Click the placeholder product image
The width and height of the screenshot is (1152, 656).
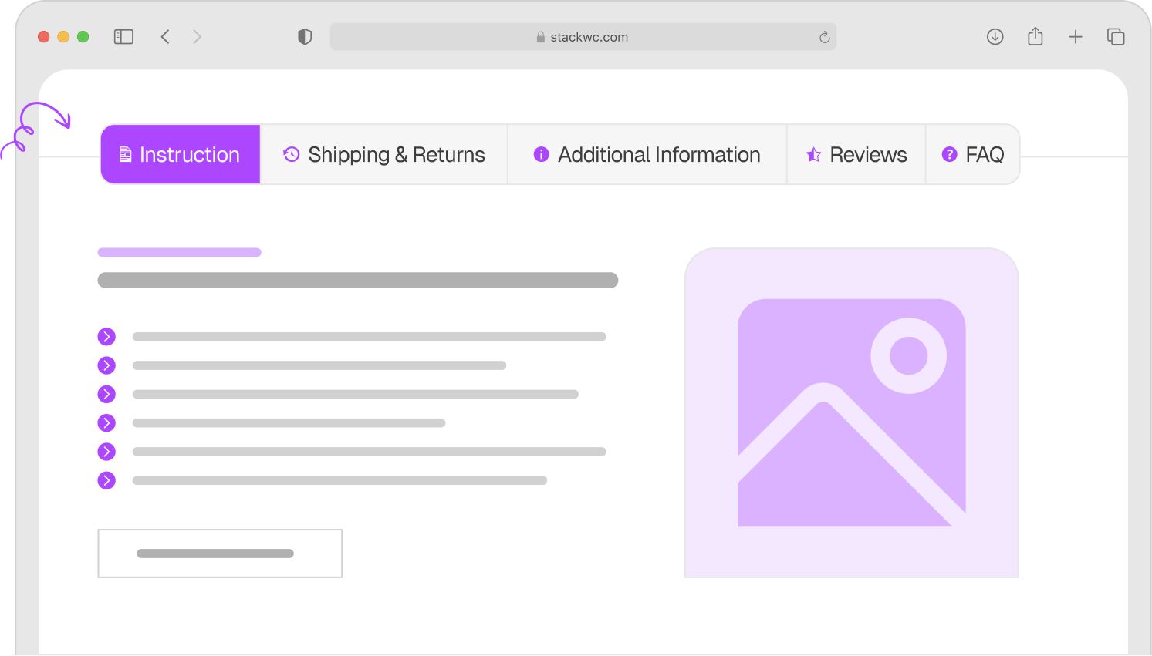[851, 413]
